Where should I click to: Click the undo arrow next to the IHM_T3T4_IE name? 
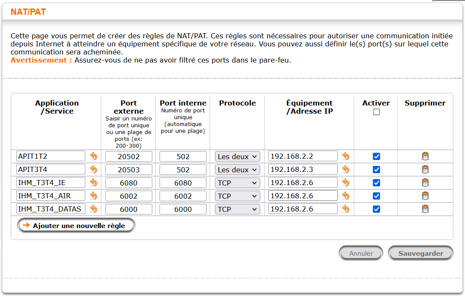[x=93, y=183]
